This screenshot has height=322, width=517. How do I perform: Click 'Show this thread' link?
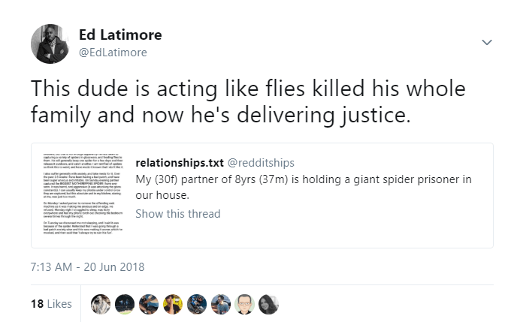pyautogui.click(x=178, y=214)
